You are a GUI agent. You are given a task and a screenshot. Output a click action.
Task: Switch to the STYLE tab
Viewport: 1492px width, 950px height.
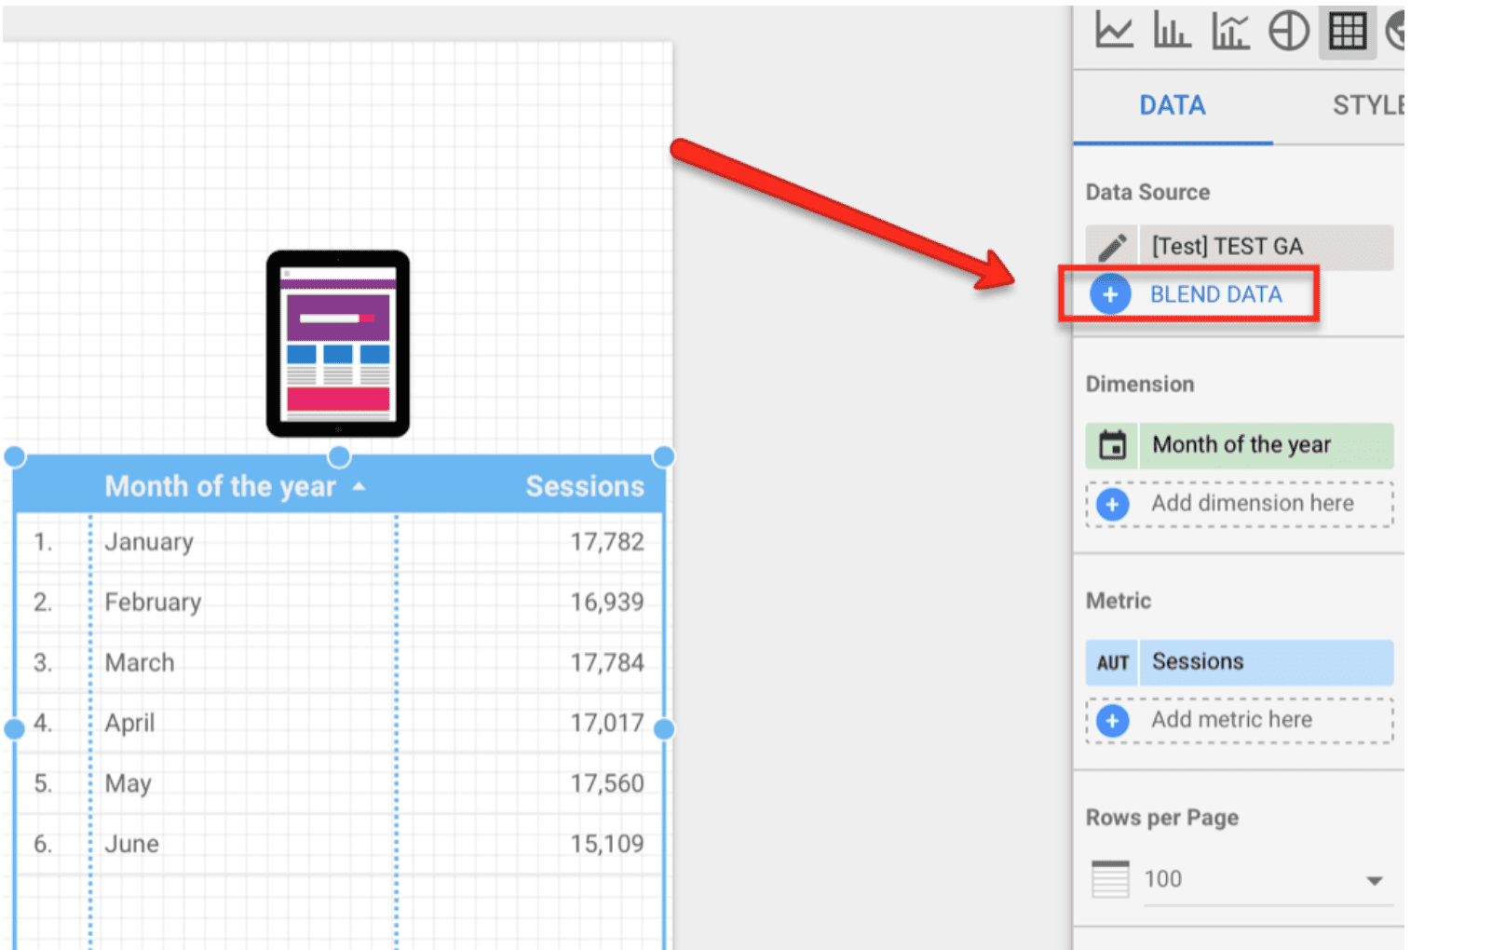tap(1366, 105)
